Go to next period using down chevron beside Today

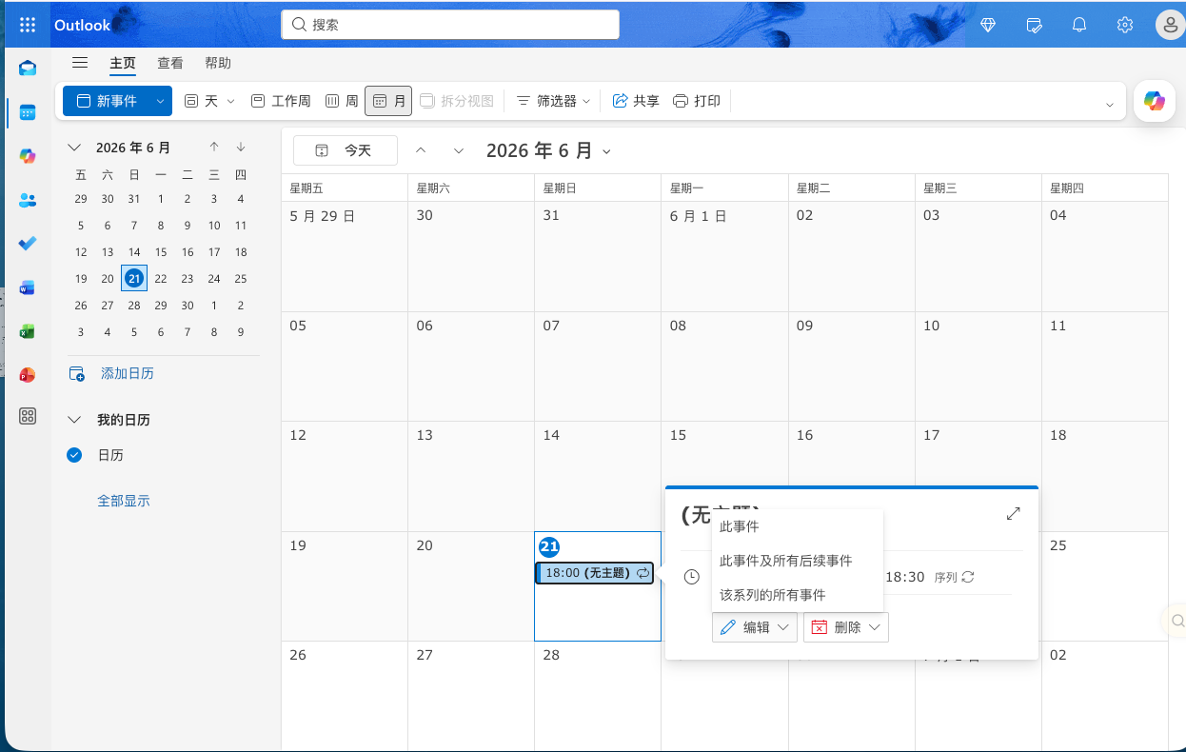coord(459,150)
